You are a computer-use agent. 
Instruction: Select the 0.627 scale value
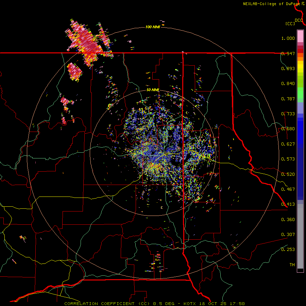288,144
